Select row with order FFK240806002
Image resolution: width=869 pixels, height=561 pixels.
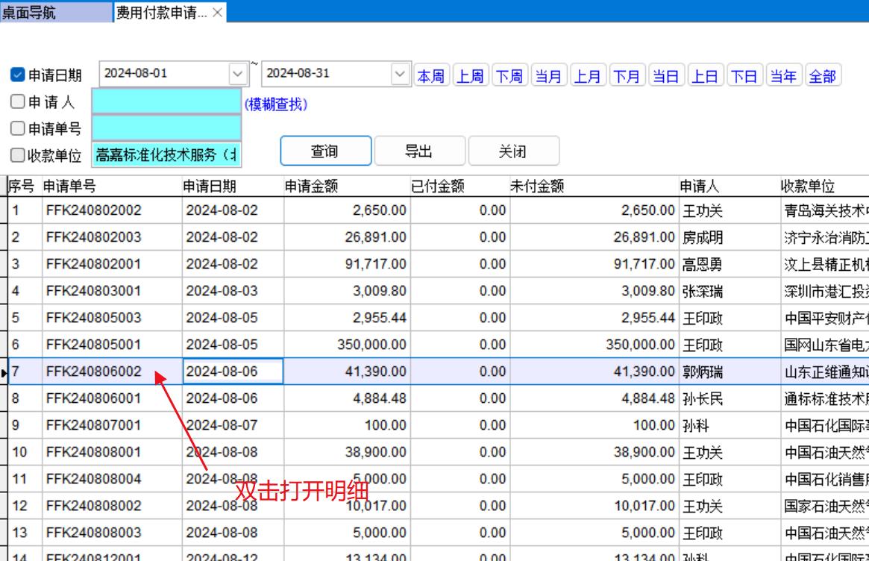(x=94, y=372)
